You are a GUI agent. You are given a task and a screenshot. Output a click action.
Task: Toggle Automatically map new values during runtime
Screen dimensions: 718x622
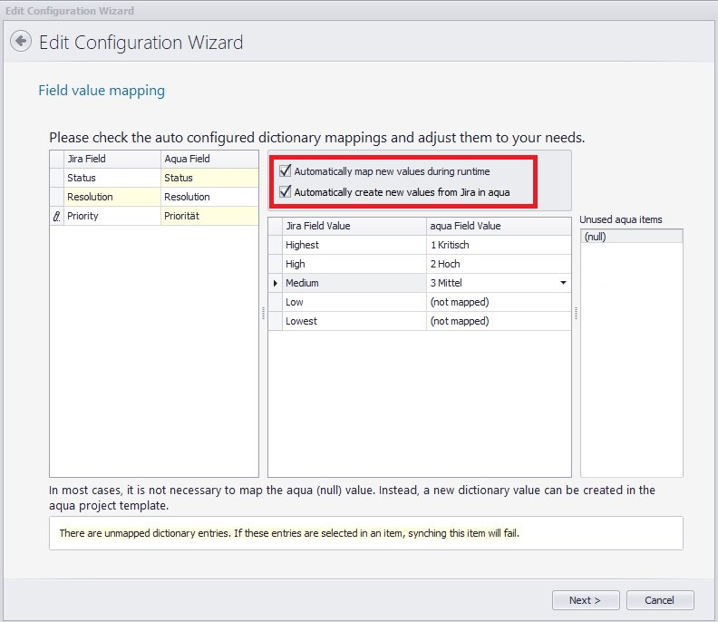coord(286,171)
